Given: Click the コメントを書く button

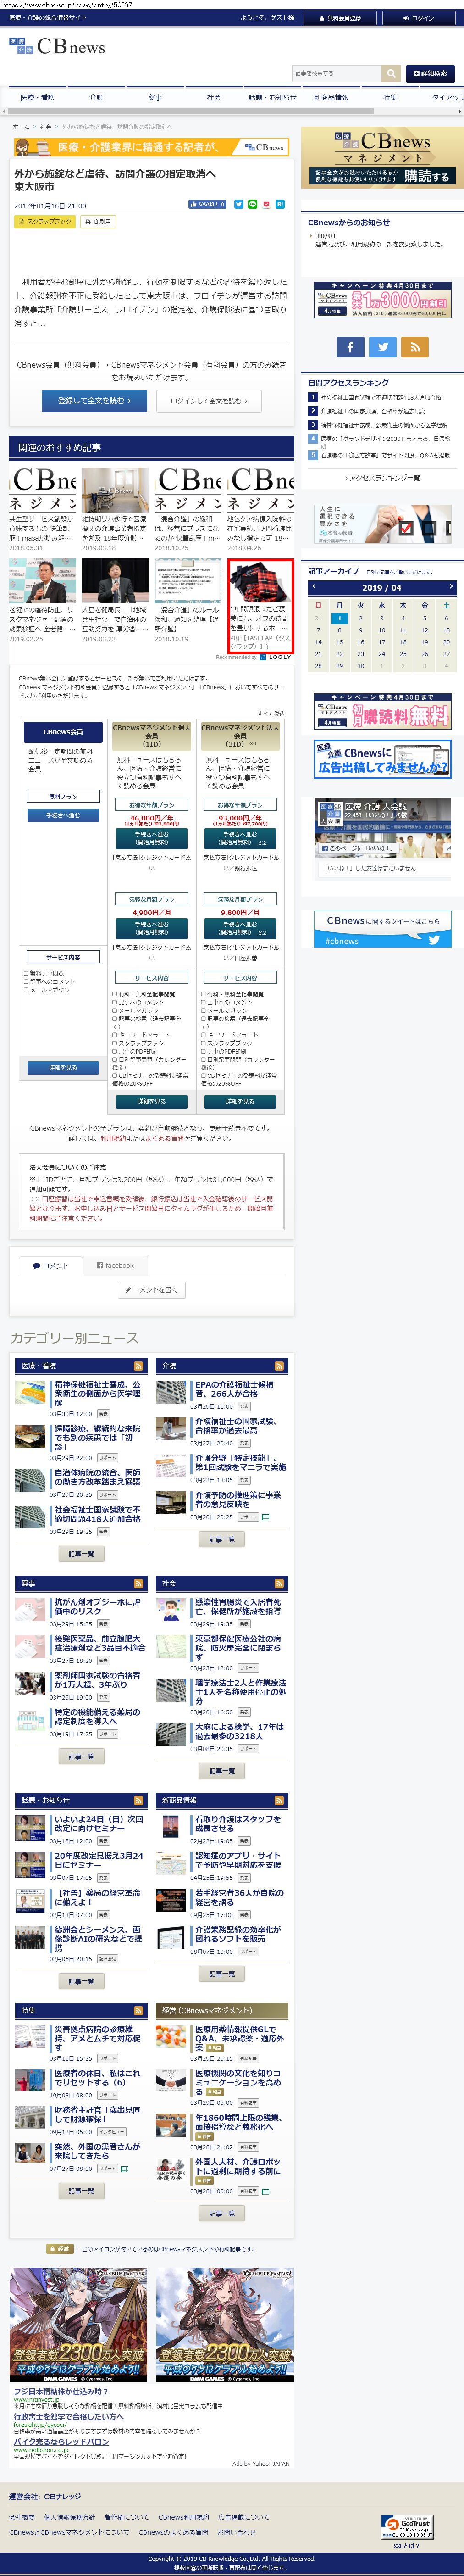Looking at the screenshot, I should point(152,1290).
